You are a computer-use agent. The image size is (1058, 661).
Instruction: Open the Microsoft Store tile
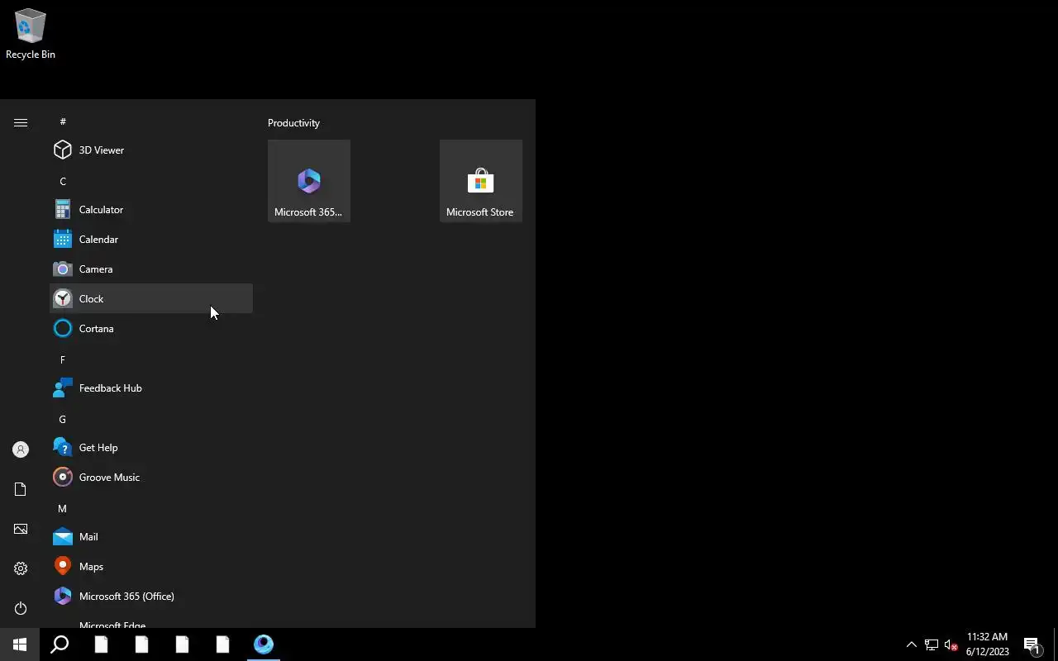click(481, 181)
